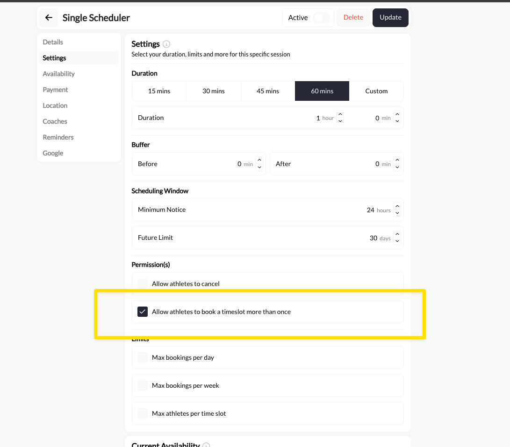
Task: Click the info icon next to Settings heading
Action: [166, 44]
